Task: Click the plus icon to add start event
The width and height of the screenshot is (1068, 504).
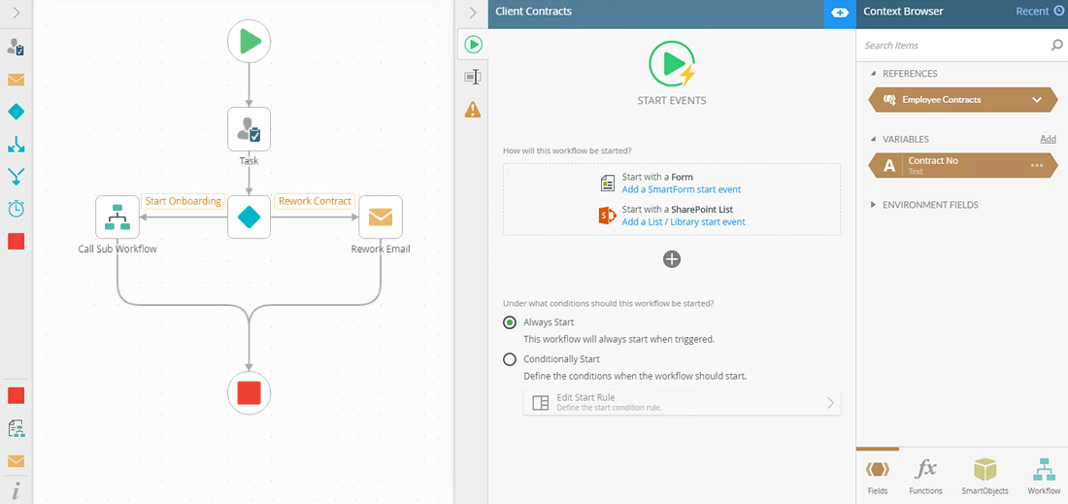Action: [x=672, y=259]
